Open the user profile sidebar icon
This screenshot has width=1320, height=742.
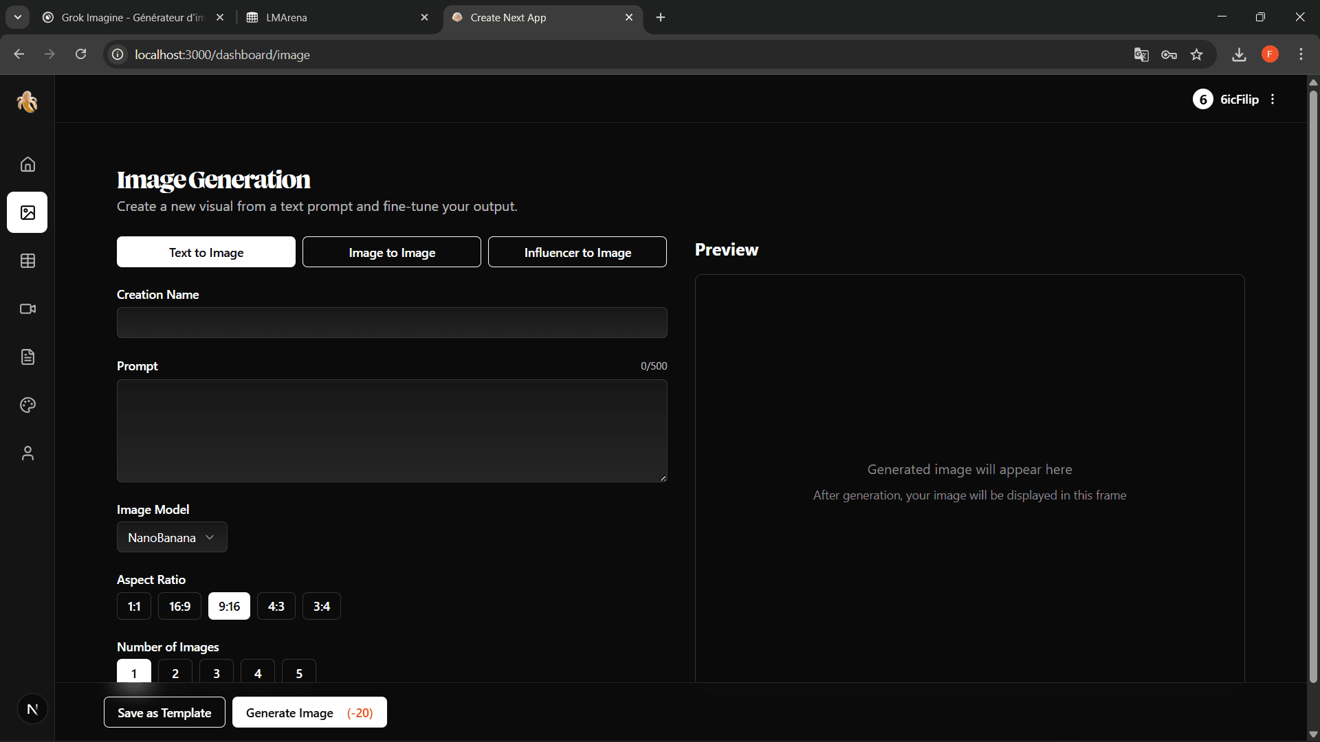[x=27, y=453]
